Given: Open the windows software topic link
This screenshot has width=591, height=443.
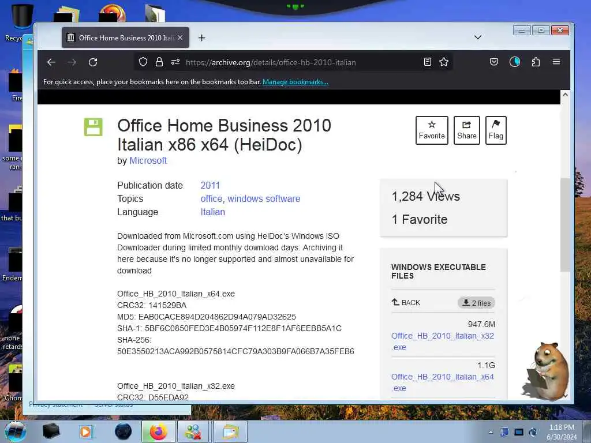Looking at the screenshot, I should click(264, 198).
